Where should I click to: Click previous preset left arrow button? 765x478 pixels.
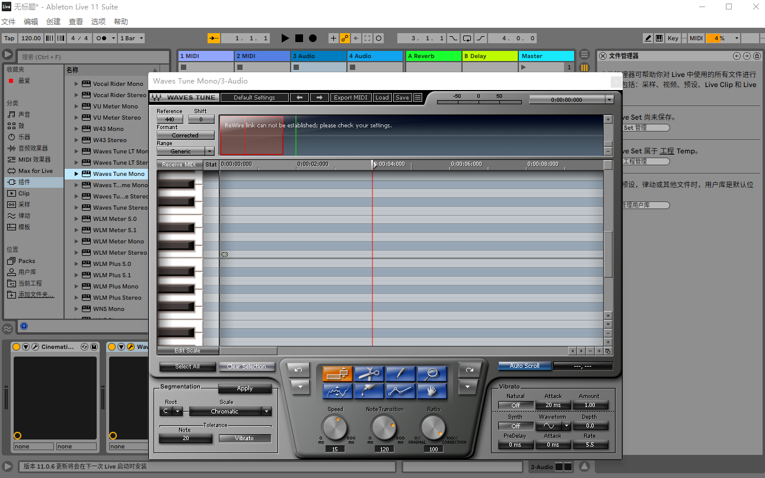click(299, 98)
